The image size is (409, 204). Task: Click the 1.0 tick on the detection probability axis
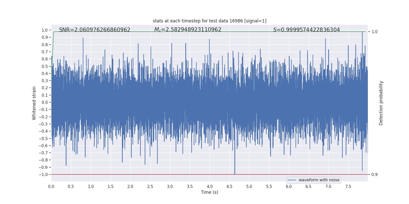point(374,32)
